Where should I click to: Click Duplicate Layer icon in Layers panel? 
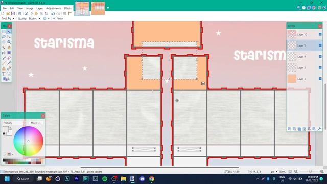pyautogui.click(x=299, y=129)
